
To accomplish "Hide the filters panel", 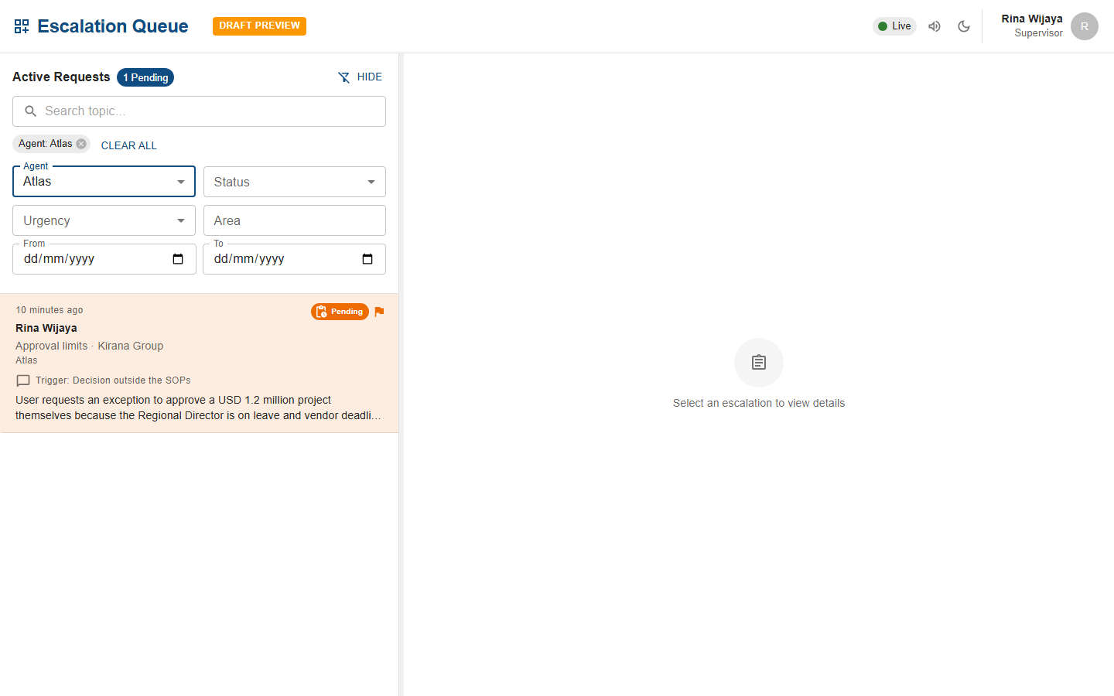I will (x=361, y=77).
